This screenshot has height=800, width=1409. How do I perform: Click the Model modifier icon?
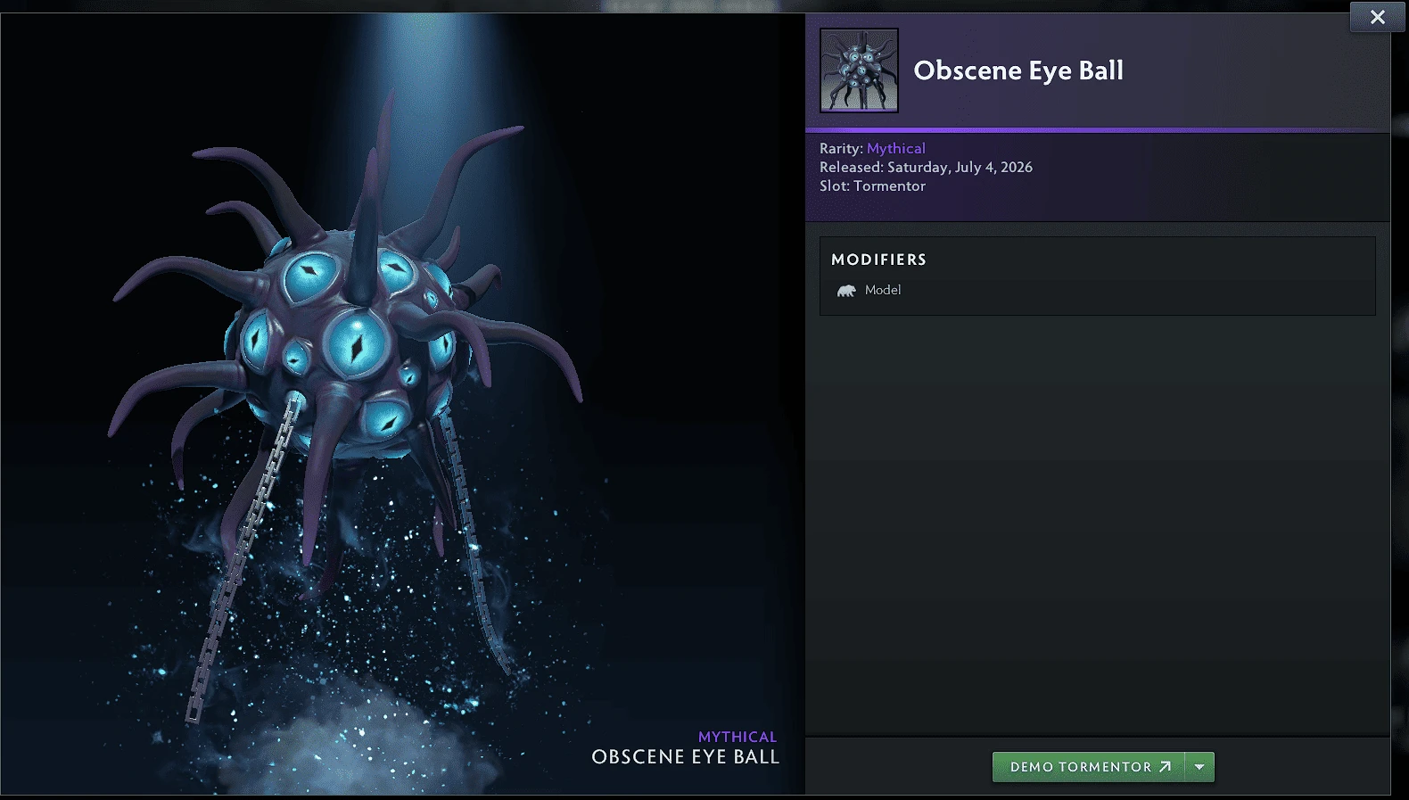coord(846,291)
